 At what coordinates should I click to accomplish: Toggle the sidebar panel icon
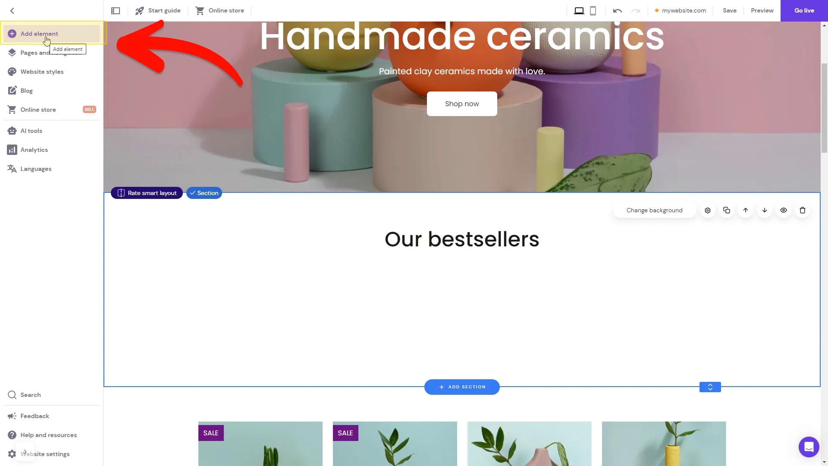[115, 10]
